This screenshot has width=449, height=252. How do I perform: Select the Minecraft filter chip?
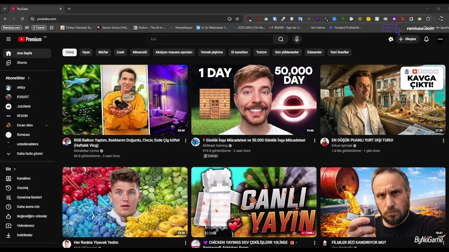pos(140,52)
